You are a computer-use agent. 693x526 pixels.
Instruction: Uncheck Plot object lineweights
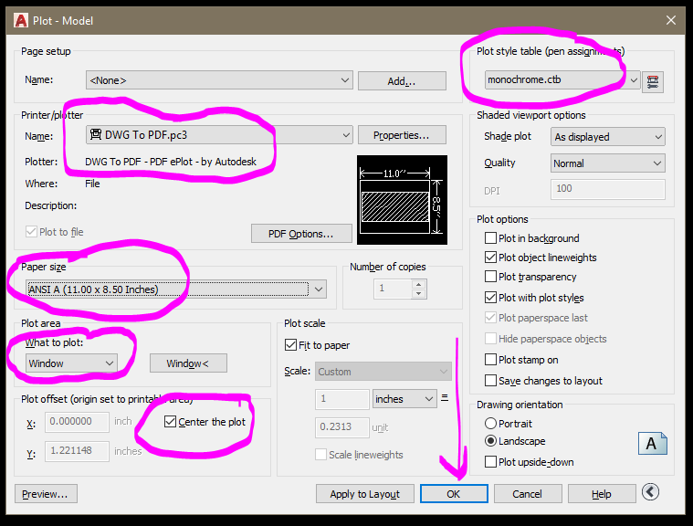[490, 258]
